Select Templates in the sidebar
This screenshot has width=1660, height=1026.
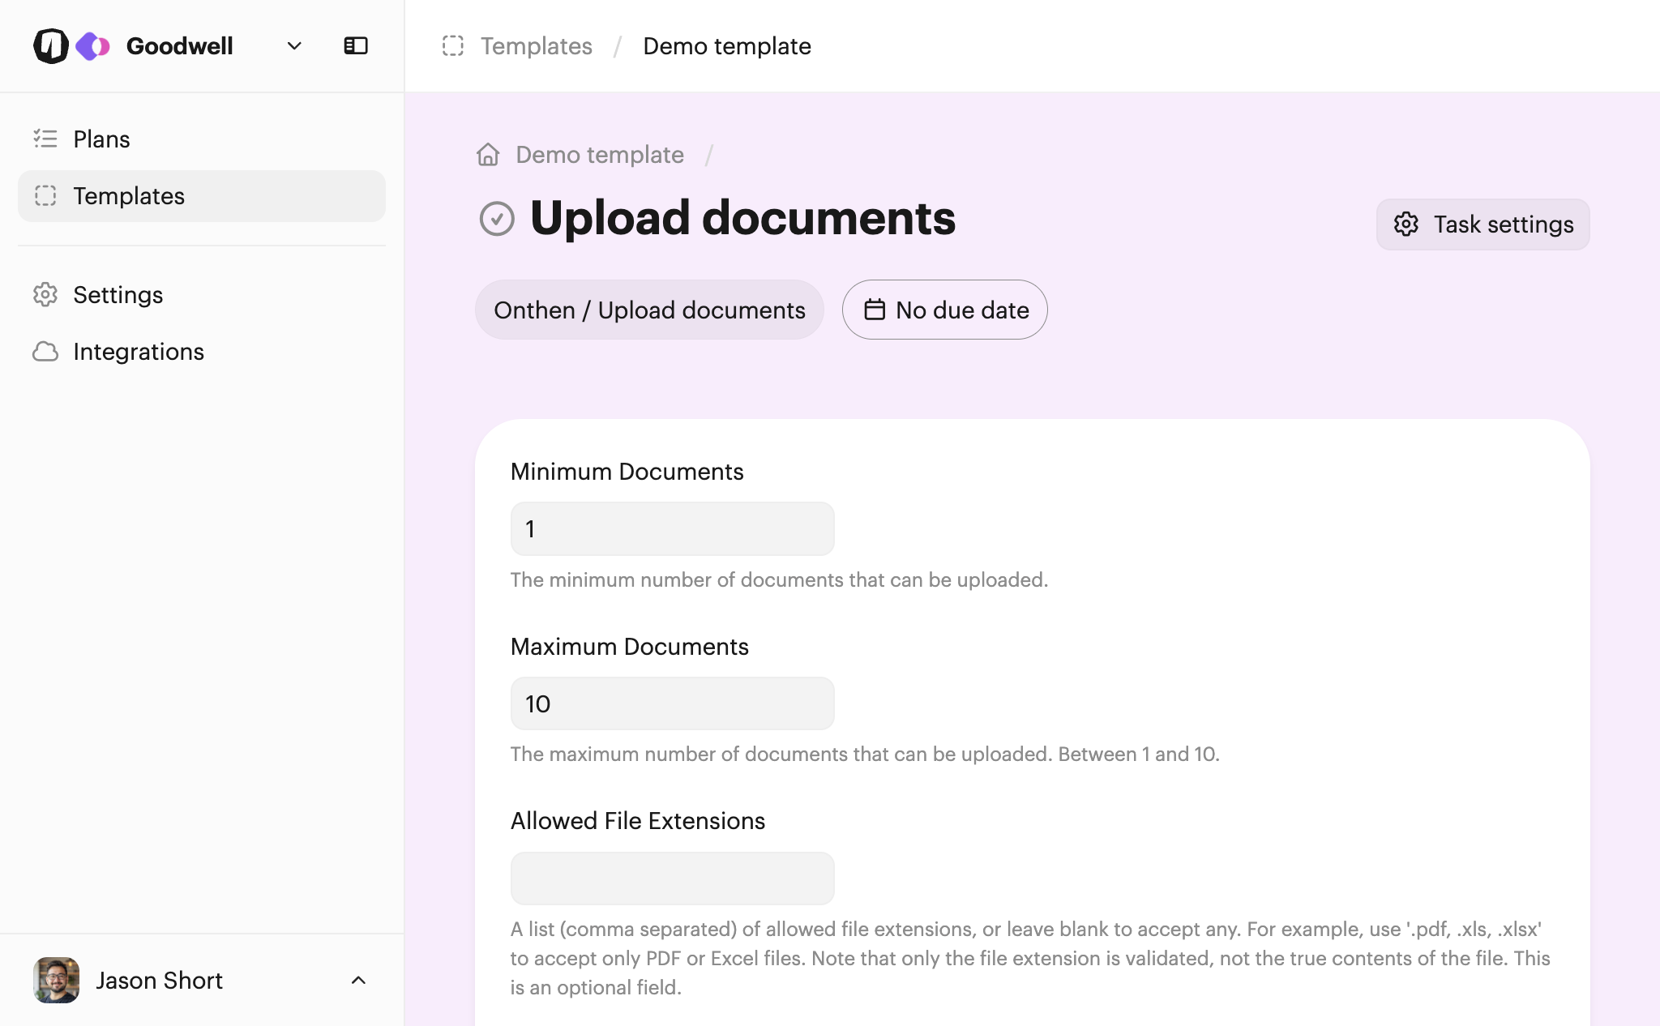point(129,196)
